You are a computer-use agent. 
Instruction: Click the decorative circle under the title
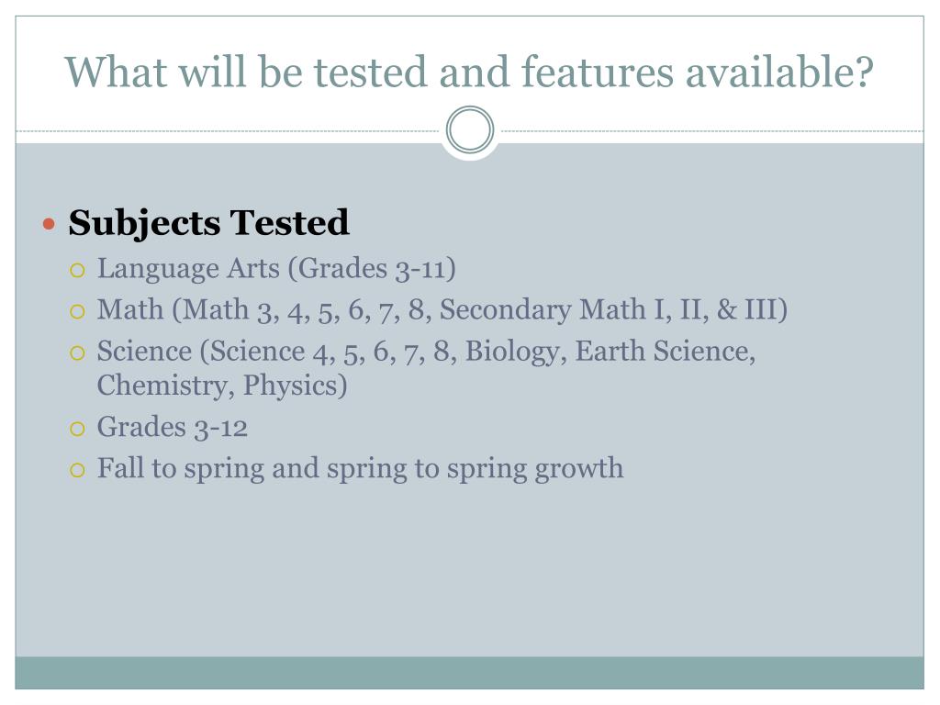(470, 130)
